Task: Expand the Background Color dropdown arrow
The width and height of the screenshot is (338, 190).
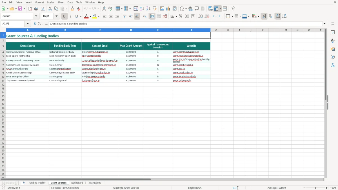Action: (x=99, y=16)
